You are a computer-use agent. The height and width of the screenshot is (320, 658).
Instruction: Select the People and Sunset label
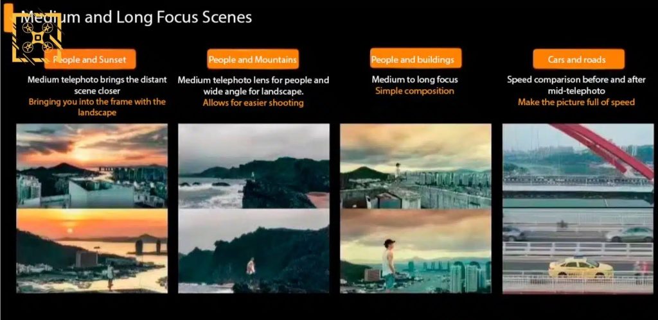pyautogui.click(x=90, y=59)
